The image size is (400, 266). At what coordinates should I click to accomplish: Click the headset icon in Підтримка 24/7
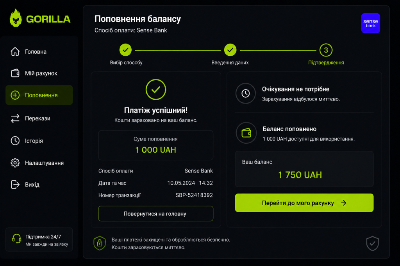click(x=16, y=238)
